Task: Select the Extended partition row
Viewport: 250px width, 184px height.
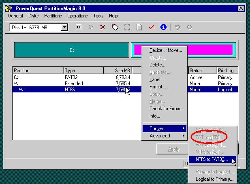Action: pos(125,83)
